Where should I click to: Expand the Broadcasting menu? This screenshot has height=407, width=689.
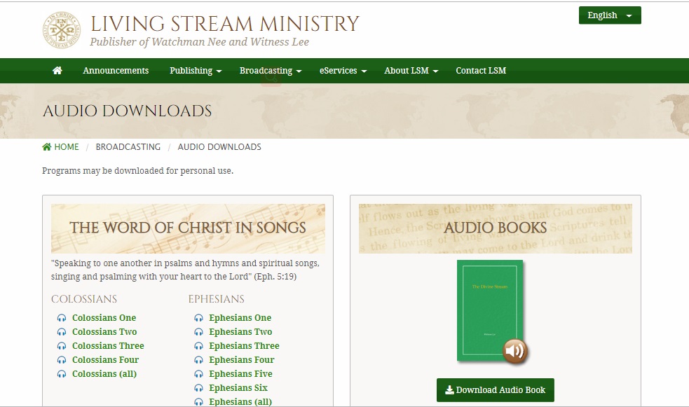(271, 71)
